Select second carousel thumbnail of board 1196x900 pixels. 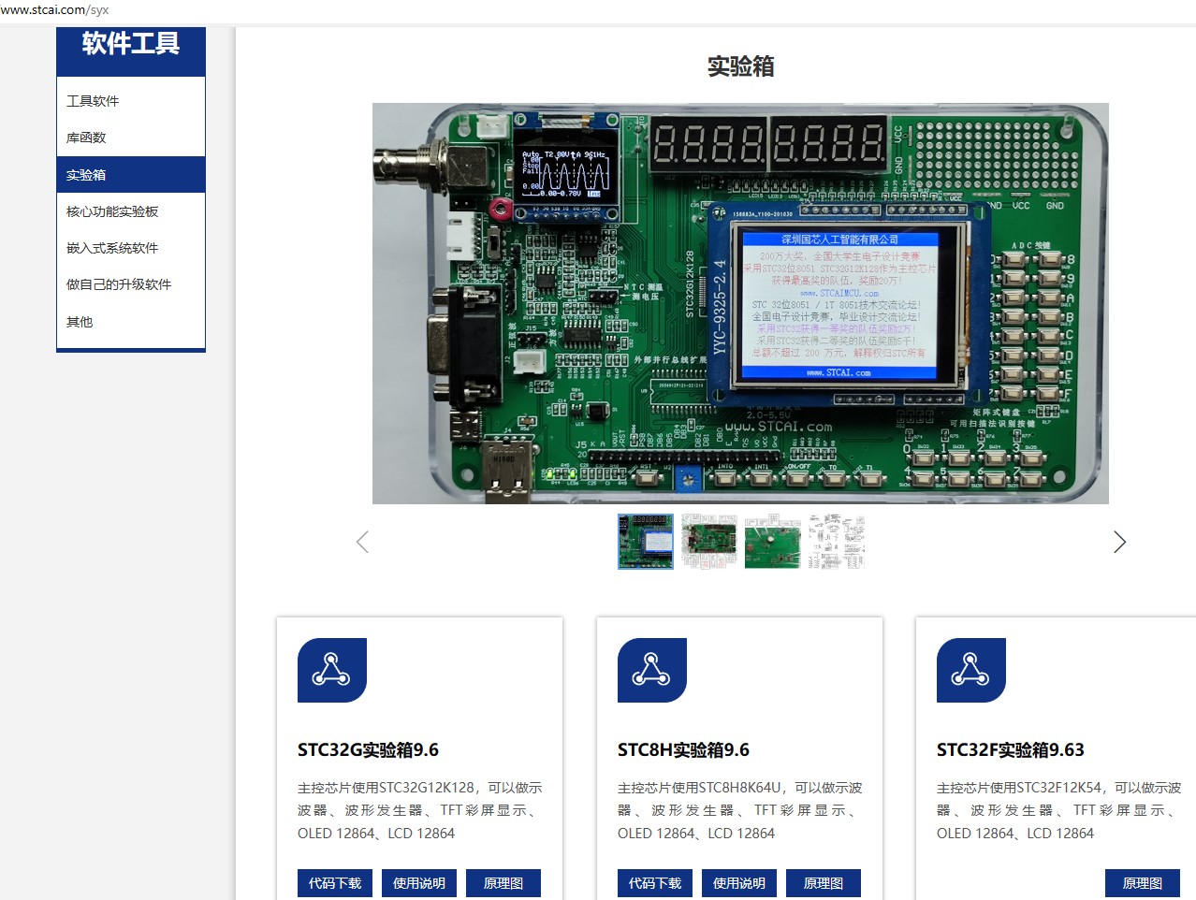(x=709, y=541)
